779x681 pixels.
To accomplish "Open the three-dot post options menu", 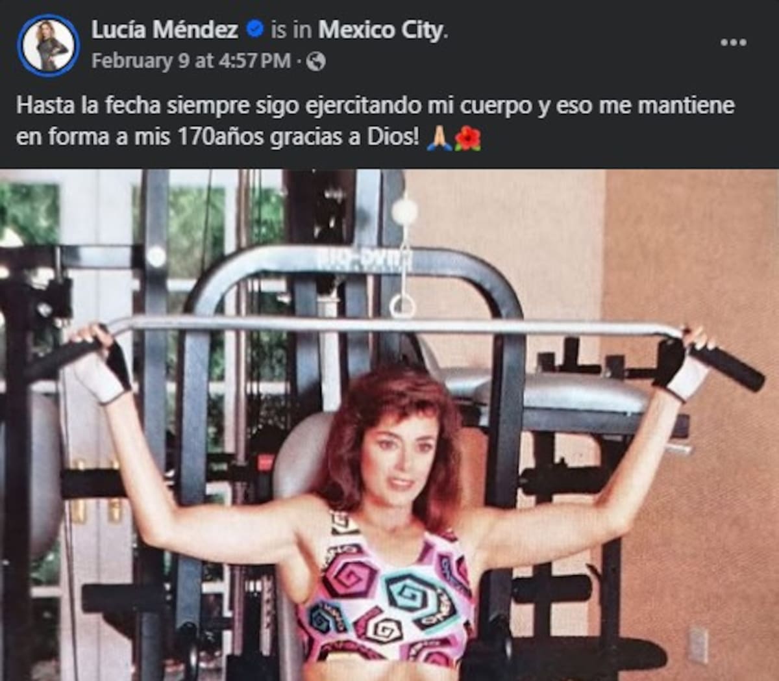I will pyautogui.click(x=734, y=43).
